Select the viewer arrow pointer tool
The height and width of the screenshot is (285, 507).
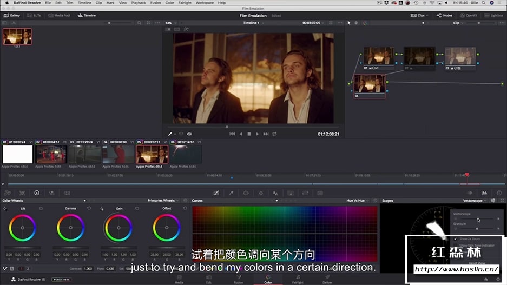(x=349, y=23)
